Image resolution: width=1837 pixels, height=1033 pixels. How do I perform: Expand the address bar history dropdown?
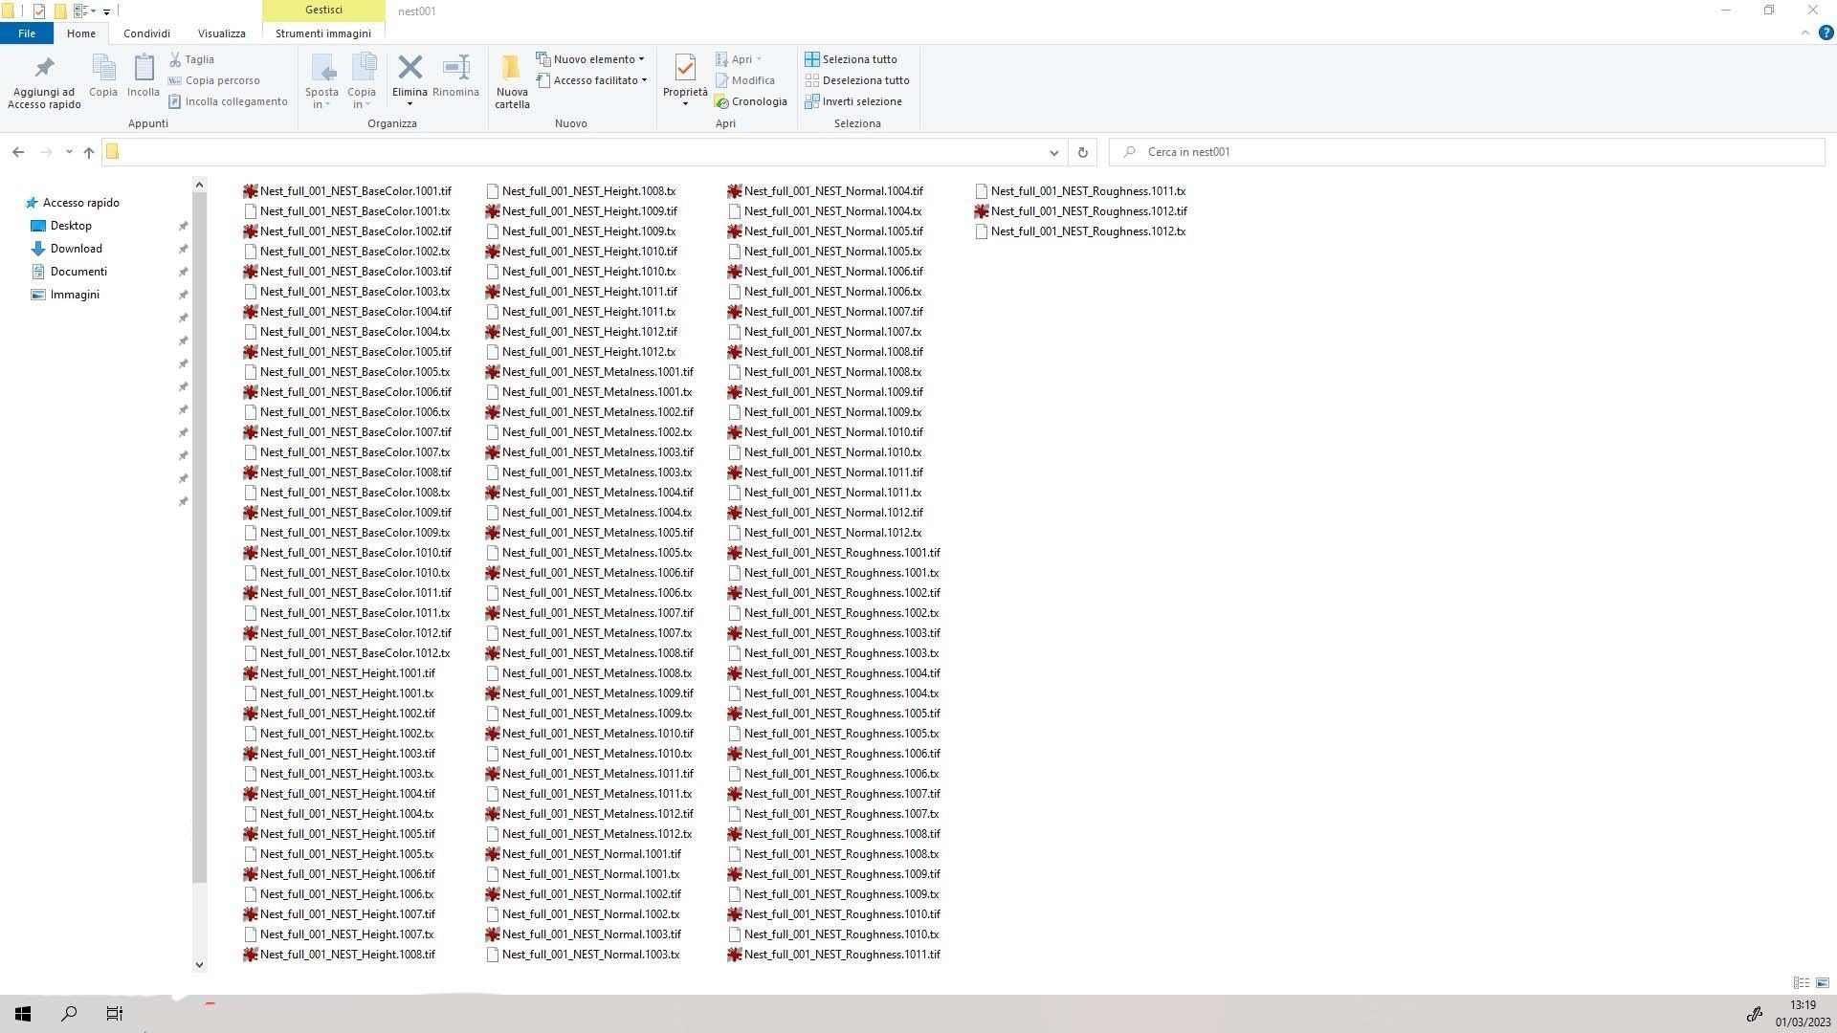click(1053, 152)
